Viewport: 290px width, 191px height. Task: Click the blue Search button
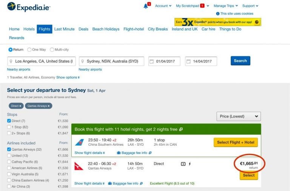240,61
